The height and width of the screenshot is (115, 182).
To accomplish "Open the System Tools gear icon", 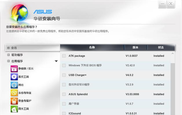I will [14, 77].
